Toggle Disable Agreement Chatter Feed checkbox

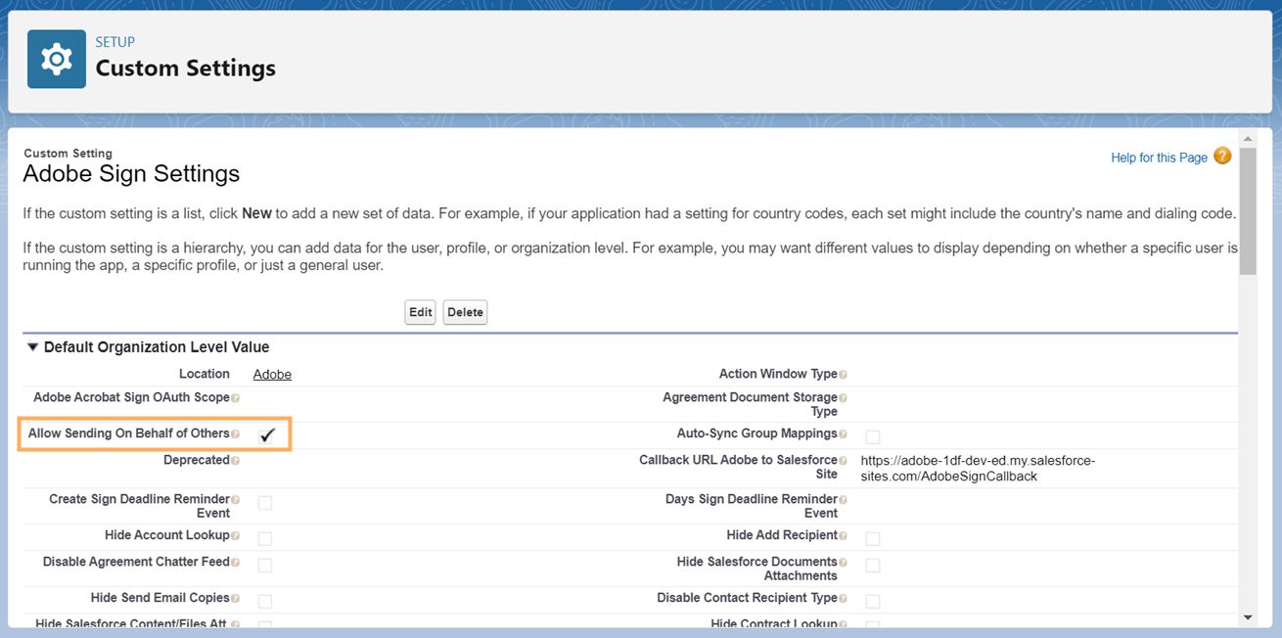265,565
